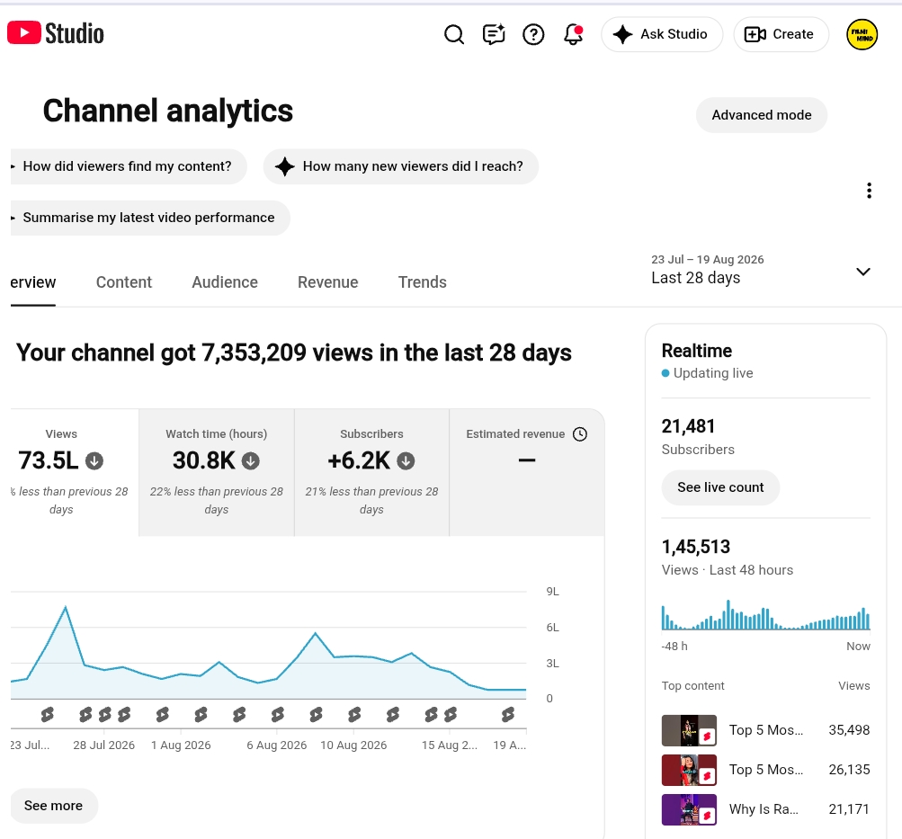This screenshot has height=839, width=902.
Task: Select the Watch time (hours) metric card
Action: [217, 472]
